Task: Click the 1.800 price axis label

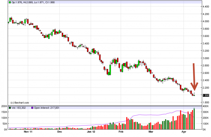Action: pos(206,102)
